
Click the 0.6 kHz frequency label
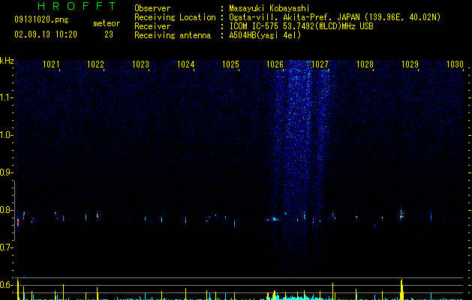point(6,285)
